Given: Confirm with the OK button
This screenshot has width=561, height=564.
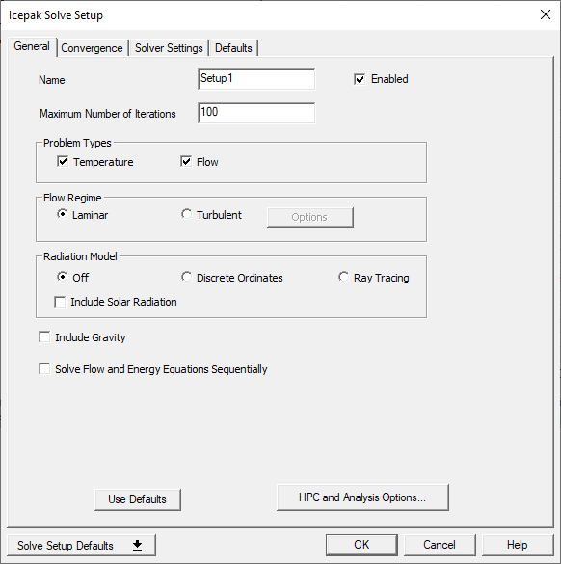Looking at the screenshot, I should coord(361,545).
